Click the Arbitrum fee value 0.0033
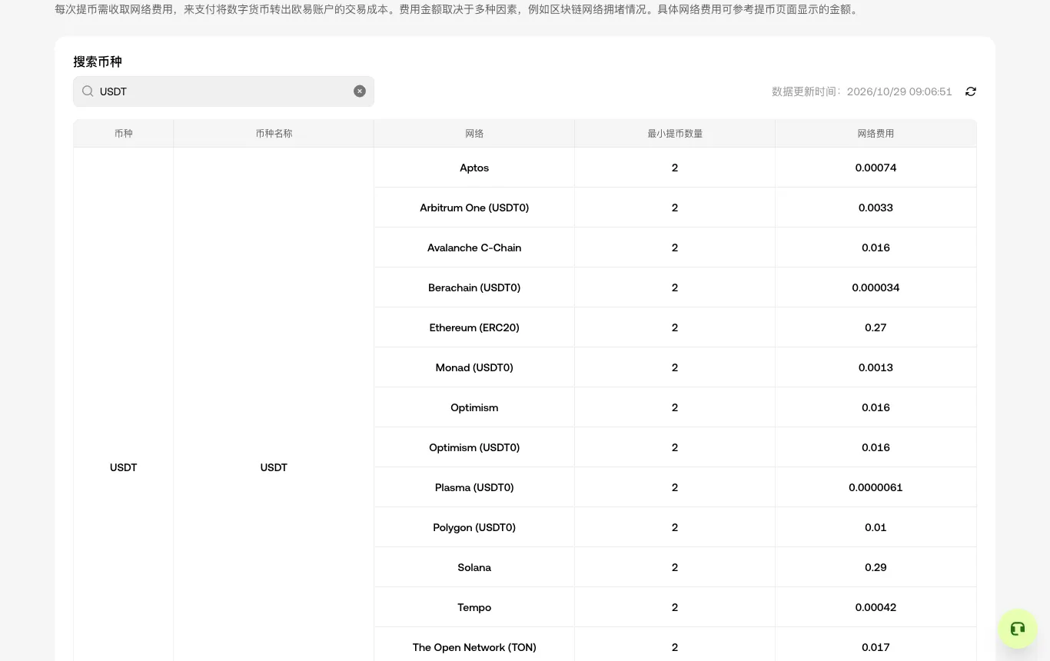Screen dimensions: 1050x661 tap(876, 208)
